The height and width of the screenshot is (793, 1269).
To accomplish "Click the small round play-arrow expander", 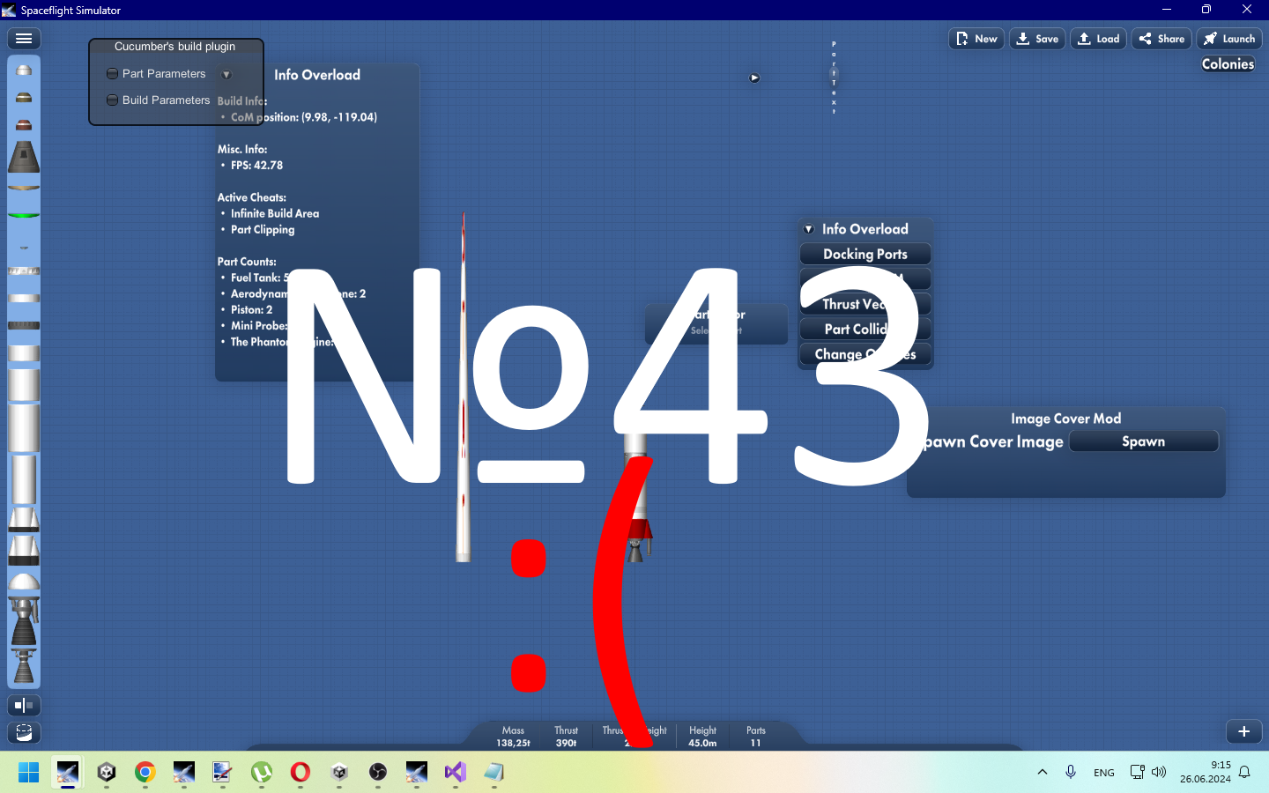I will (x=754, y=78).
